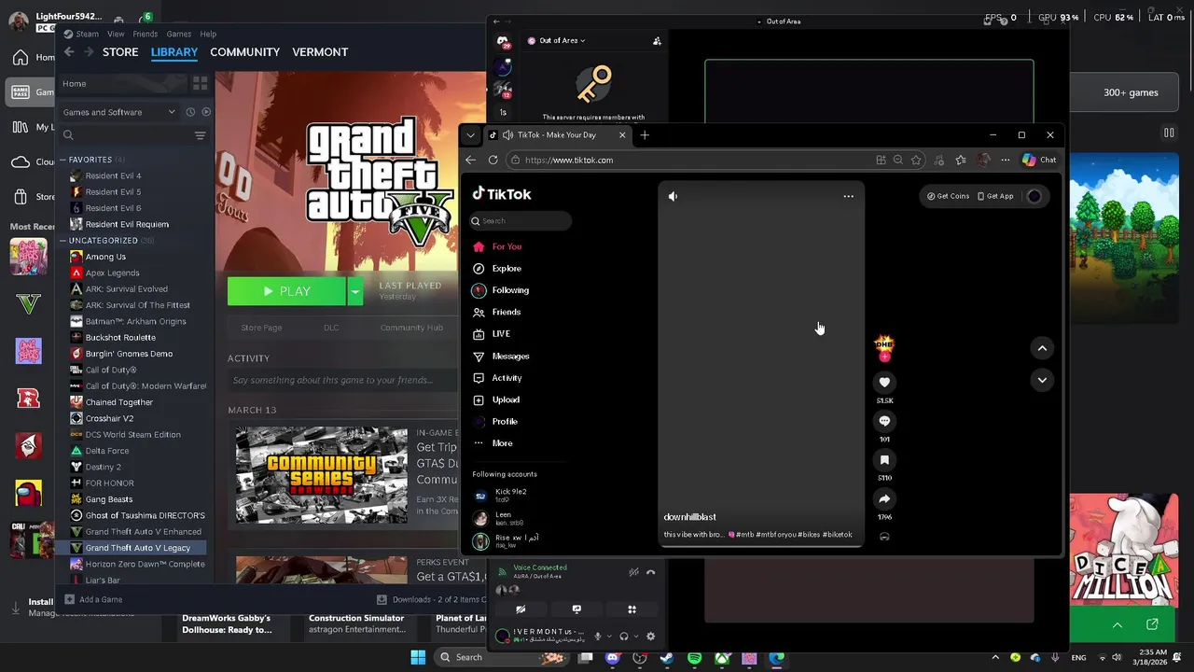The width and height of the screenshot is (1194, 672).
Task: Open the Steam Friends menu
Action: 145,34
